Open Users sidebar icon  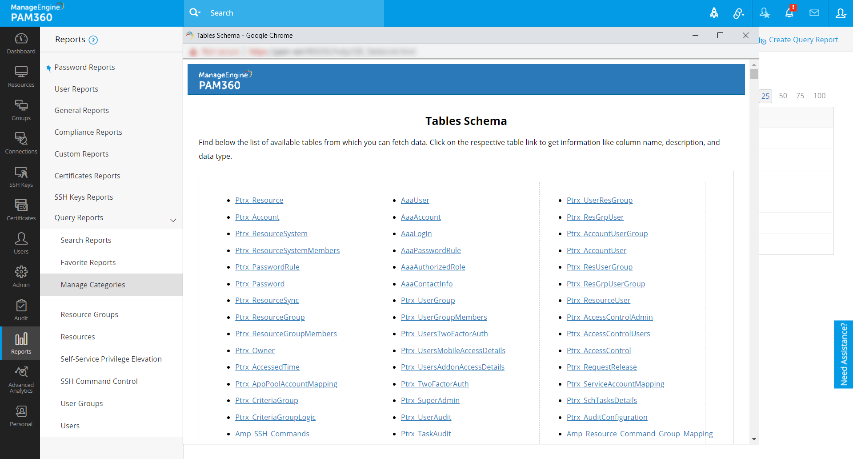coord(21,244)
